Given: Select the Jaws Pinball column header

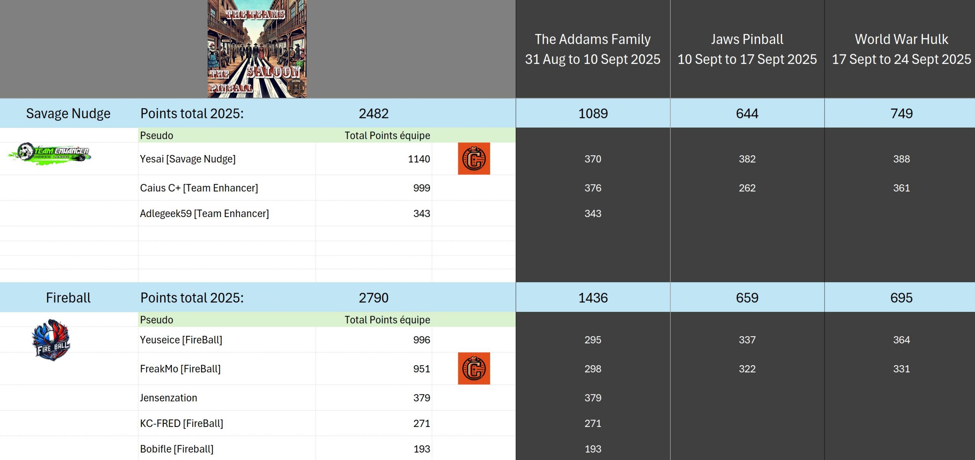Looking at the screenshot, I should pyautogui.click(x=747, y=49).
